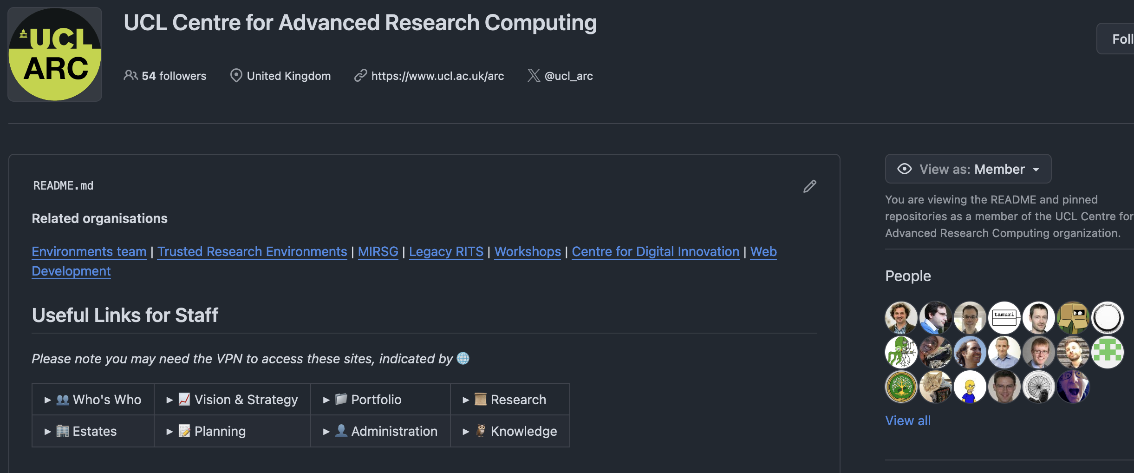Expand the Knowledge section
The image size is (1134, 473).
pyautogui.click(x=466, y=431)
